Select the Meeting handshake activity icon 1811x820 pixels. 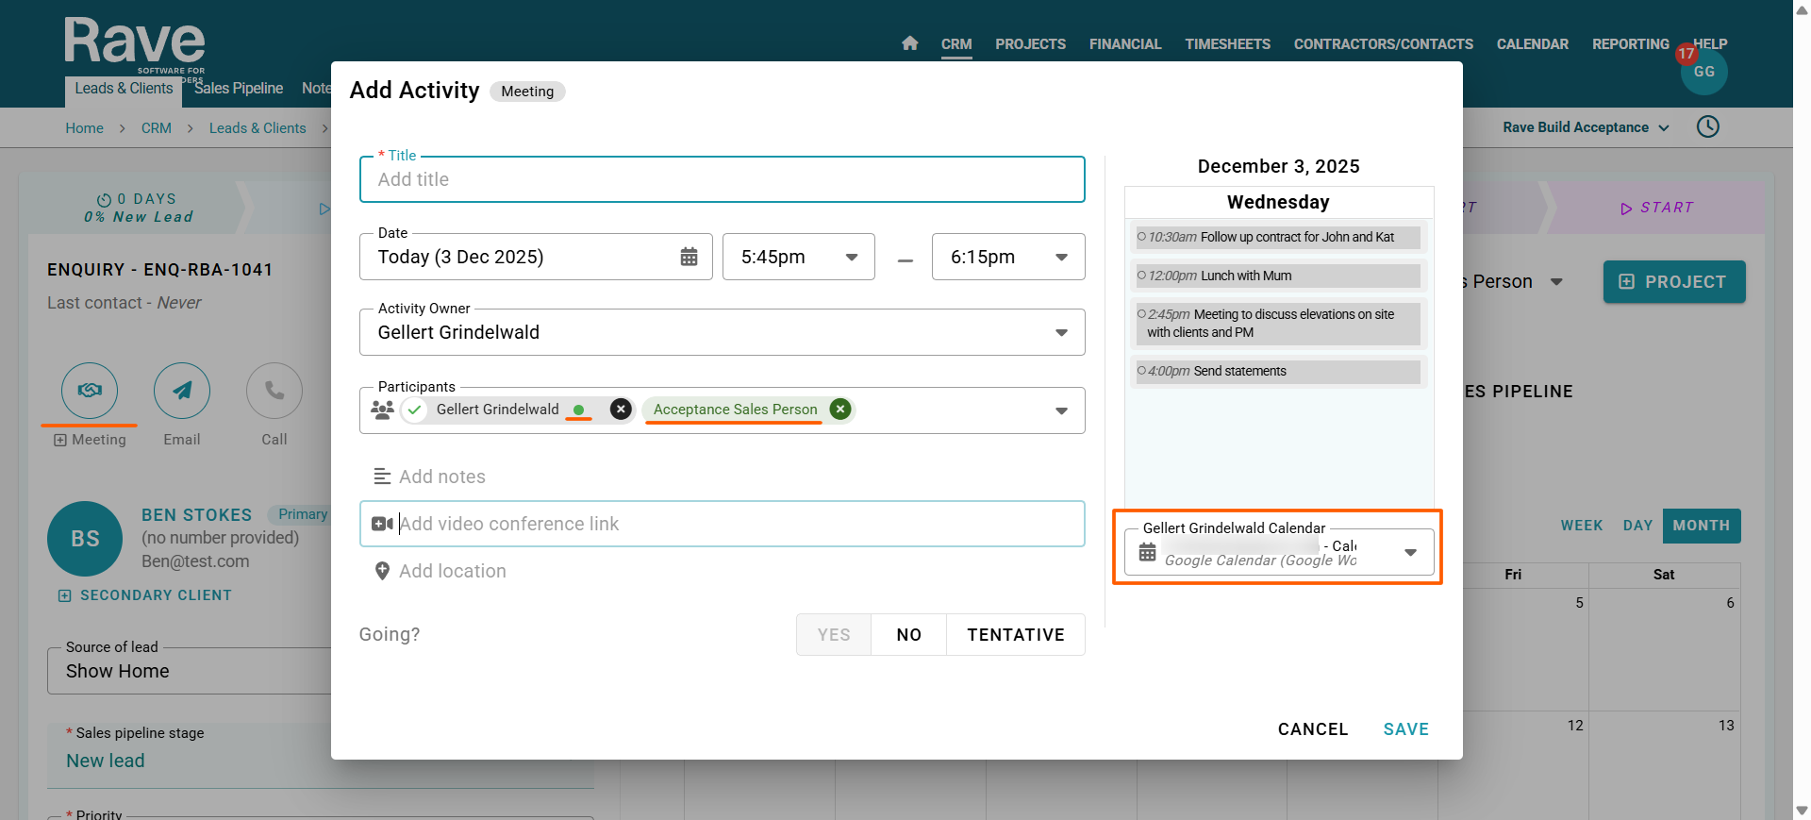pyautogui.click(x=90, y=391)
